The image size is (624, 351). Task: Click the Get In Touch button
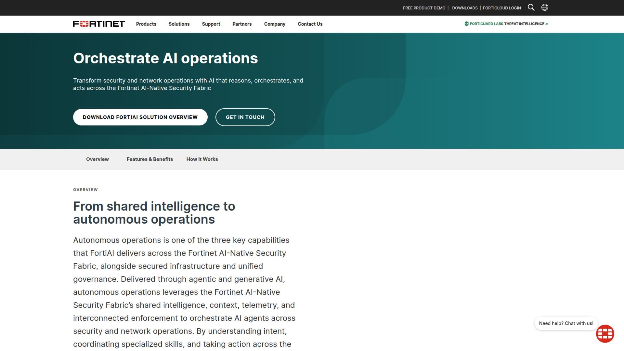tap(245, 117)
